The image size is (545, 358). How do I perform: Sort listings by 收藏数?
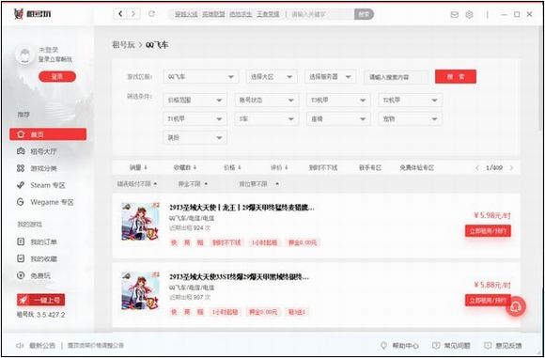tap(185, 168)
